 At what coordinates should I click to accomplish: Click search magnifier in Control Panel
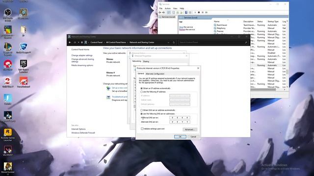click(246, 43)
